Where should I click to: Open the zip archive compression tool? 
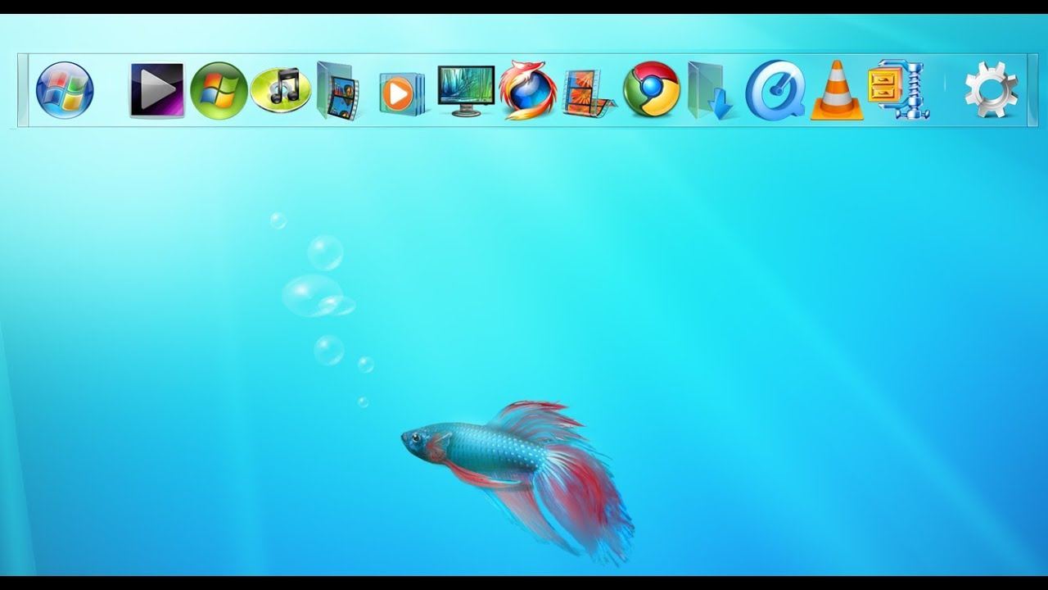[x=898, y=90]
